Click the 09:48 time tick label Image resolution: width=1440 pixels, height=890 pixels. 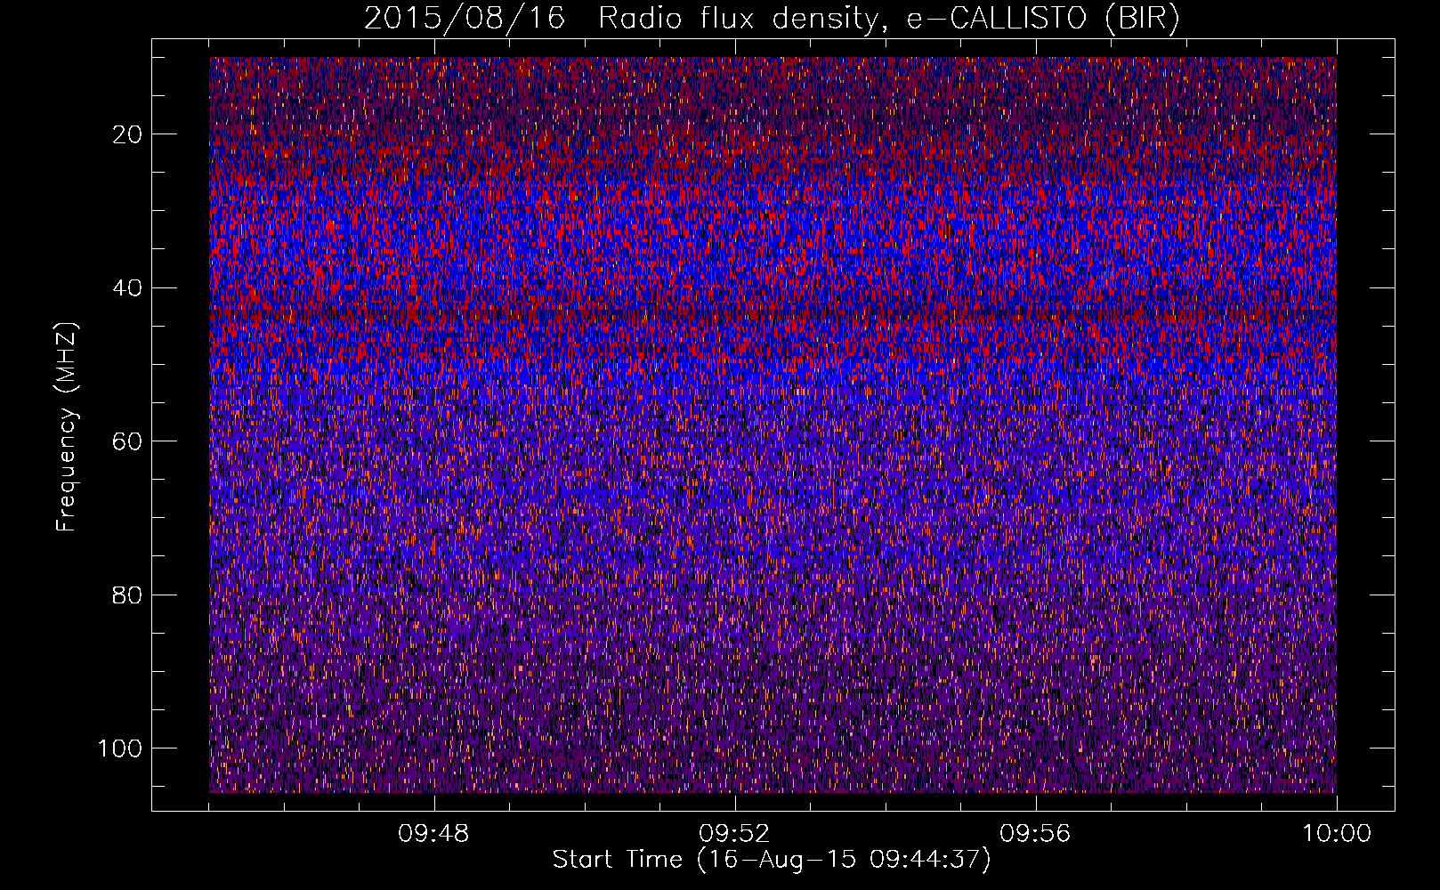click(x=433, y=834)
